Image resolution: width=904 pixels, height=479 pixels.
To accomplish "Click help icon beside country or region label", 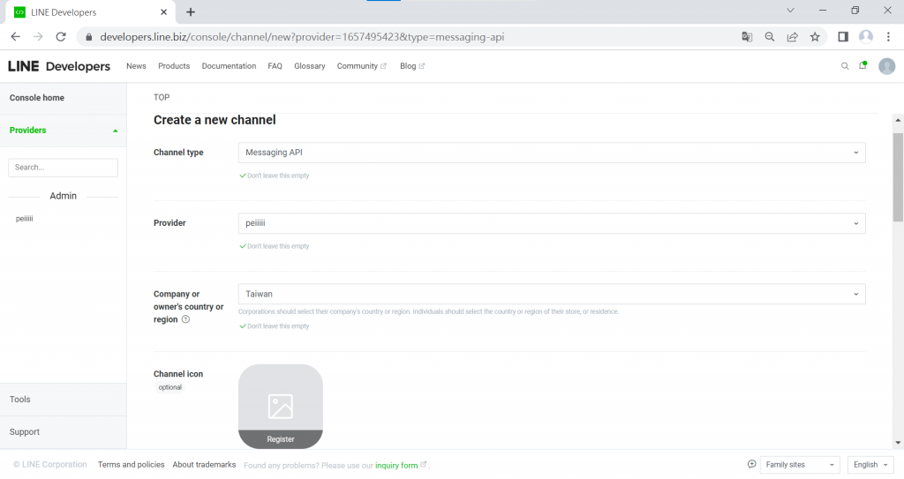I will tap(185, 319).
